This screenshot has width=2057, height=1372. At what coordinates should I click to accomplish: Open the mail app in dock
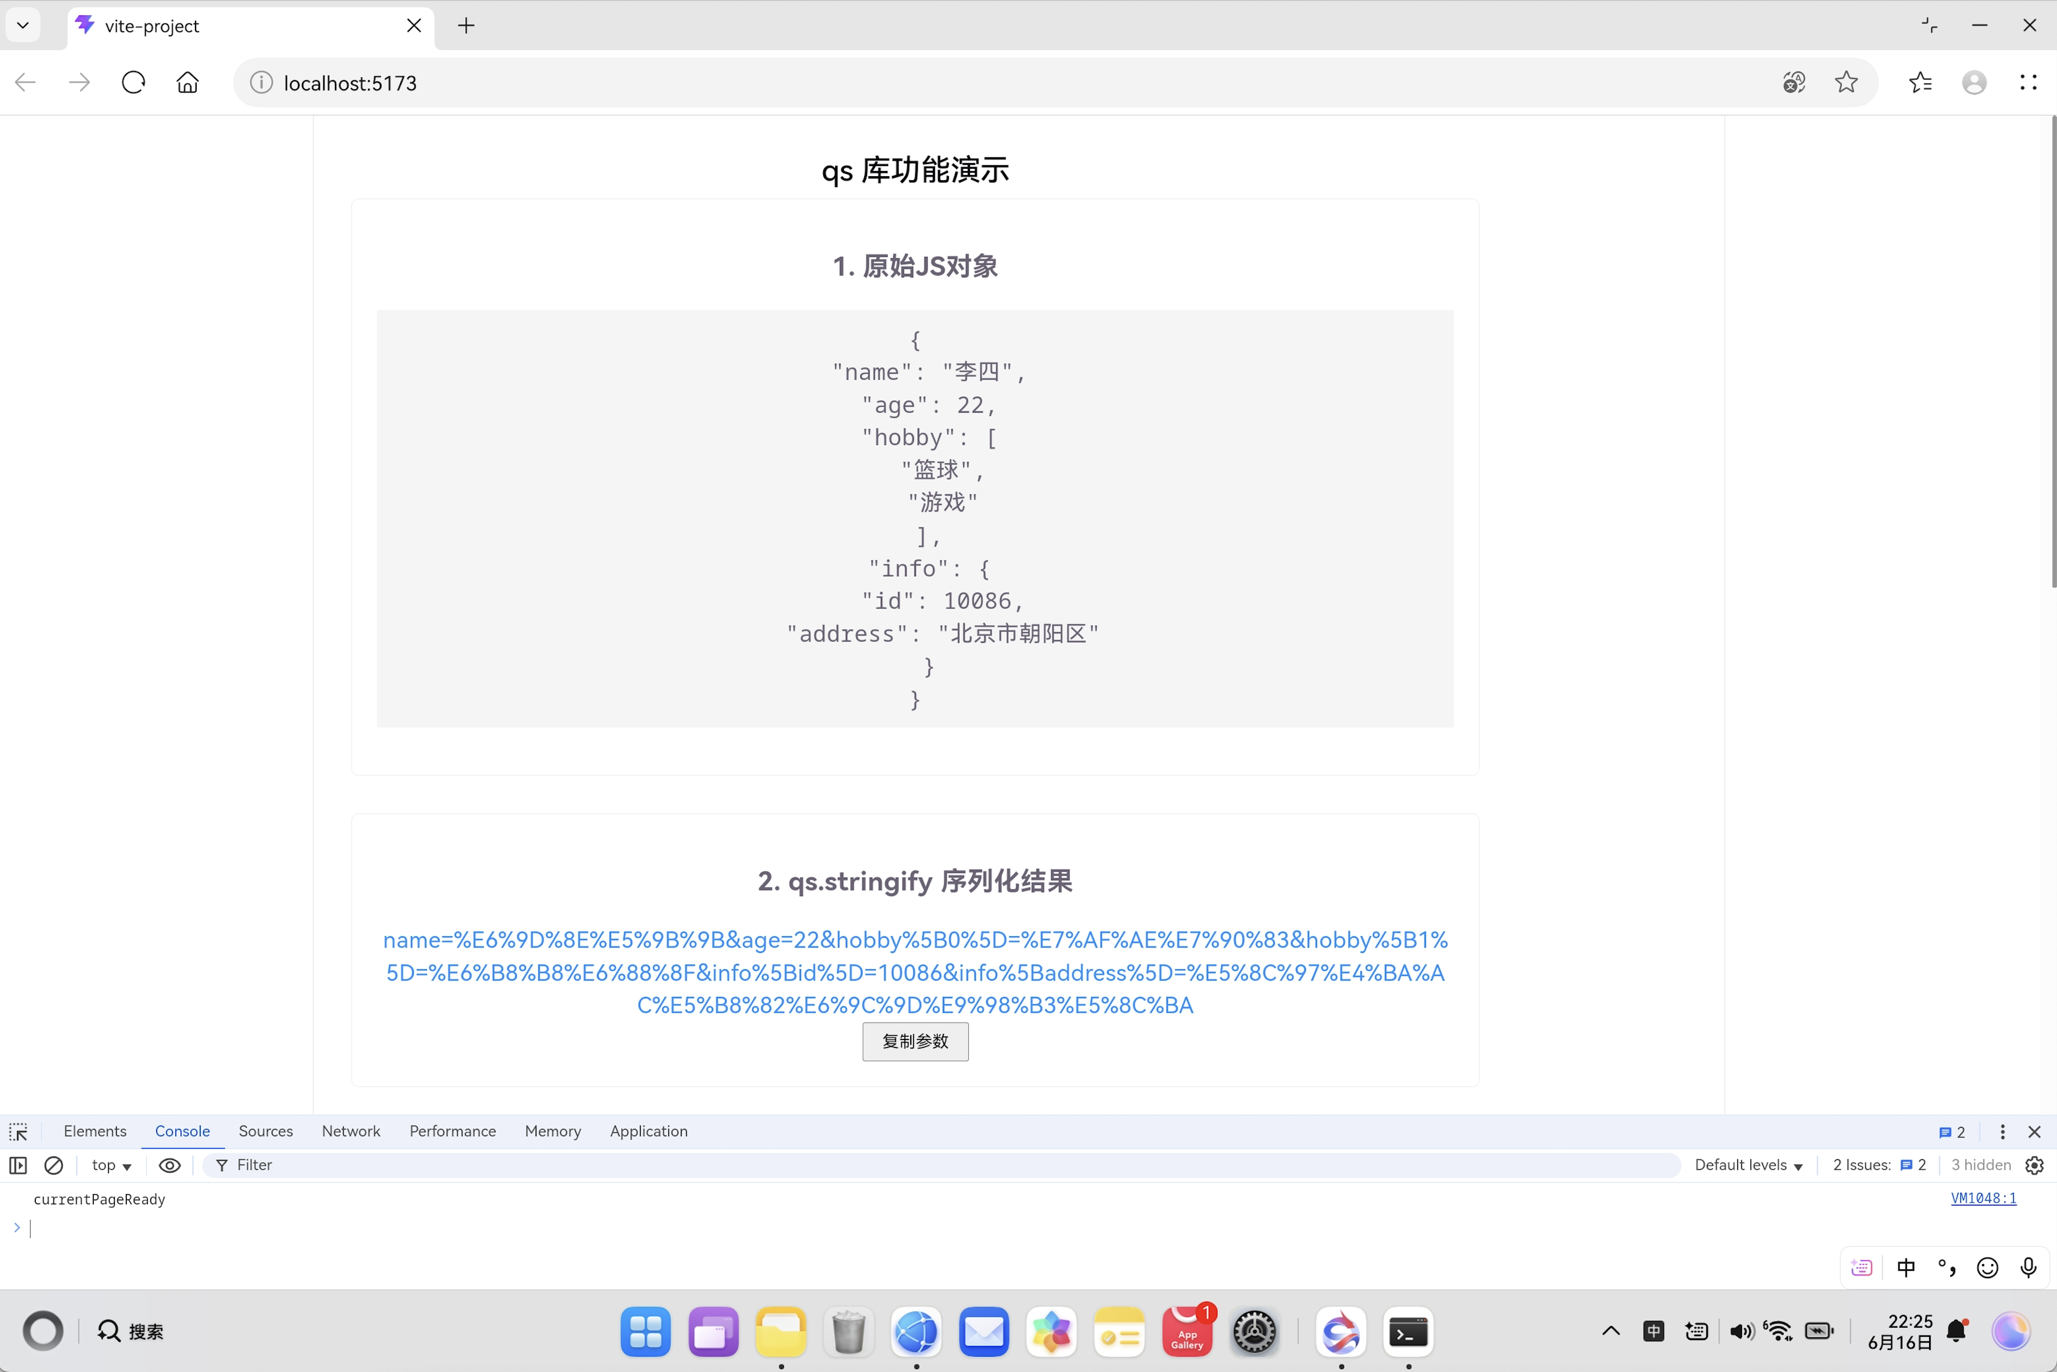984,1332
